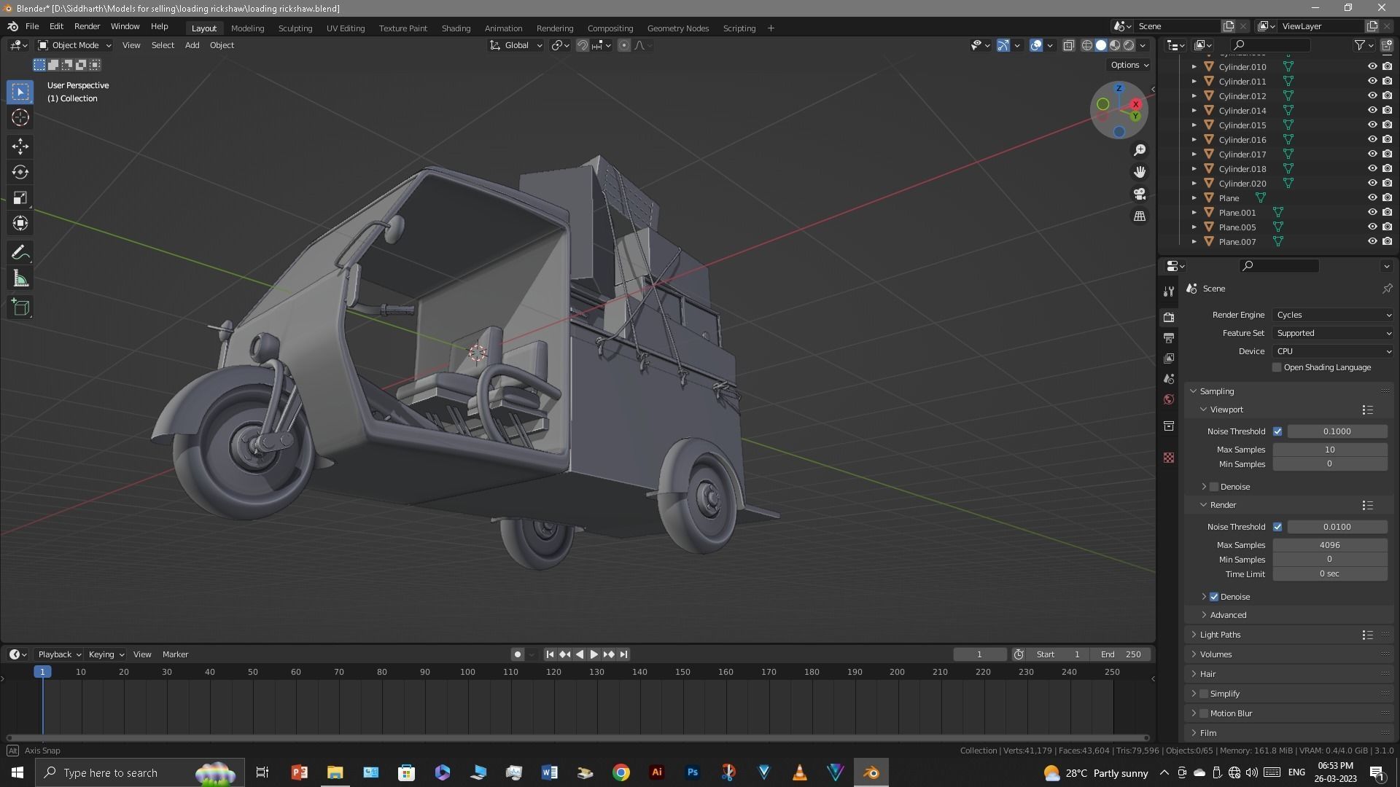The width and height of the screenshot is (1400, 787).
Task: Uncheck the Render Denoise checkbox
Action: point(1214,597)
